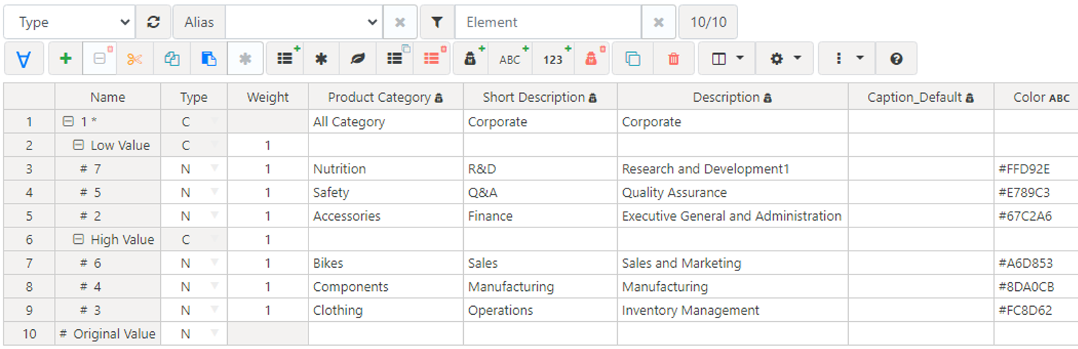This screenshot has height=349, width=1078.
Task: Click into the Element filter field
Action: point(548,22)
